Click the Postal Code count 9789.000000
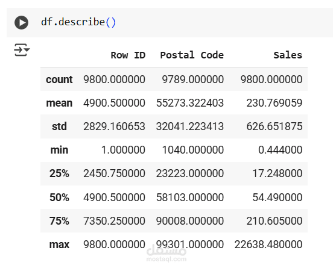 [x=193, y=79]
